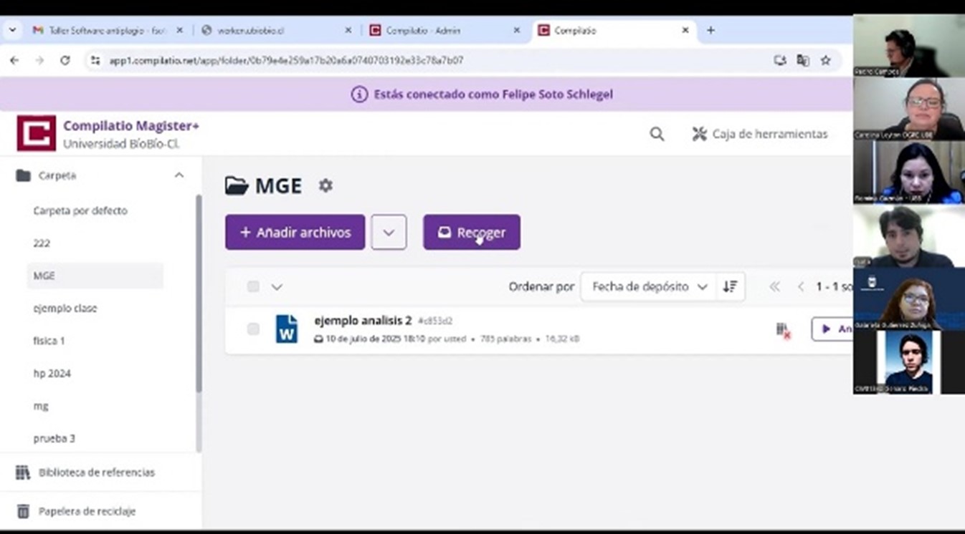Switch to the werken.ubiobio.cl tab
The width and height of the screenshot is (965, 534).
pos(276,31)
